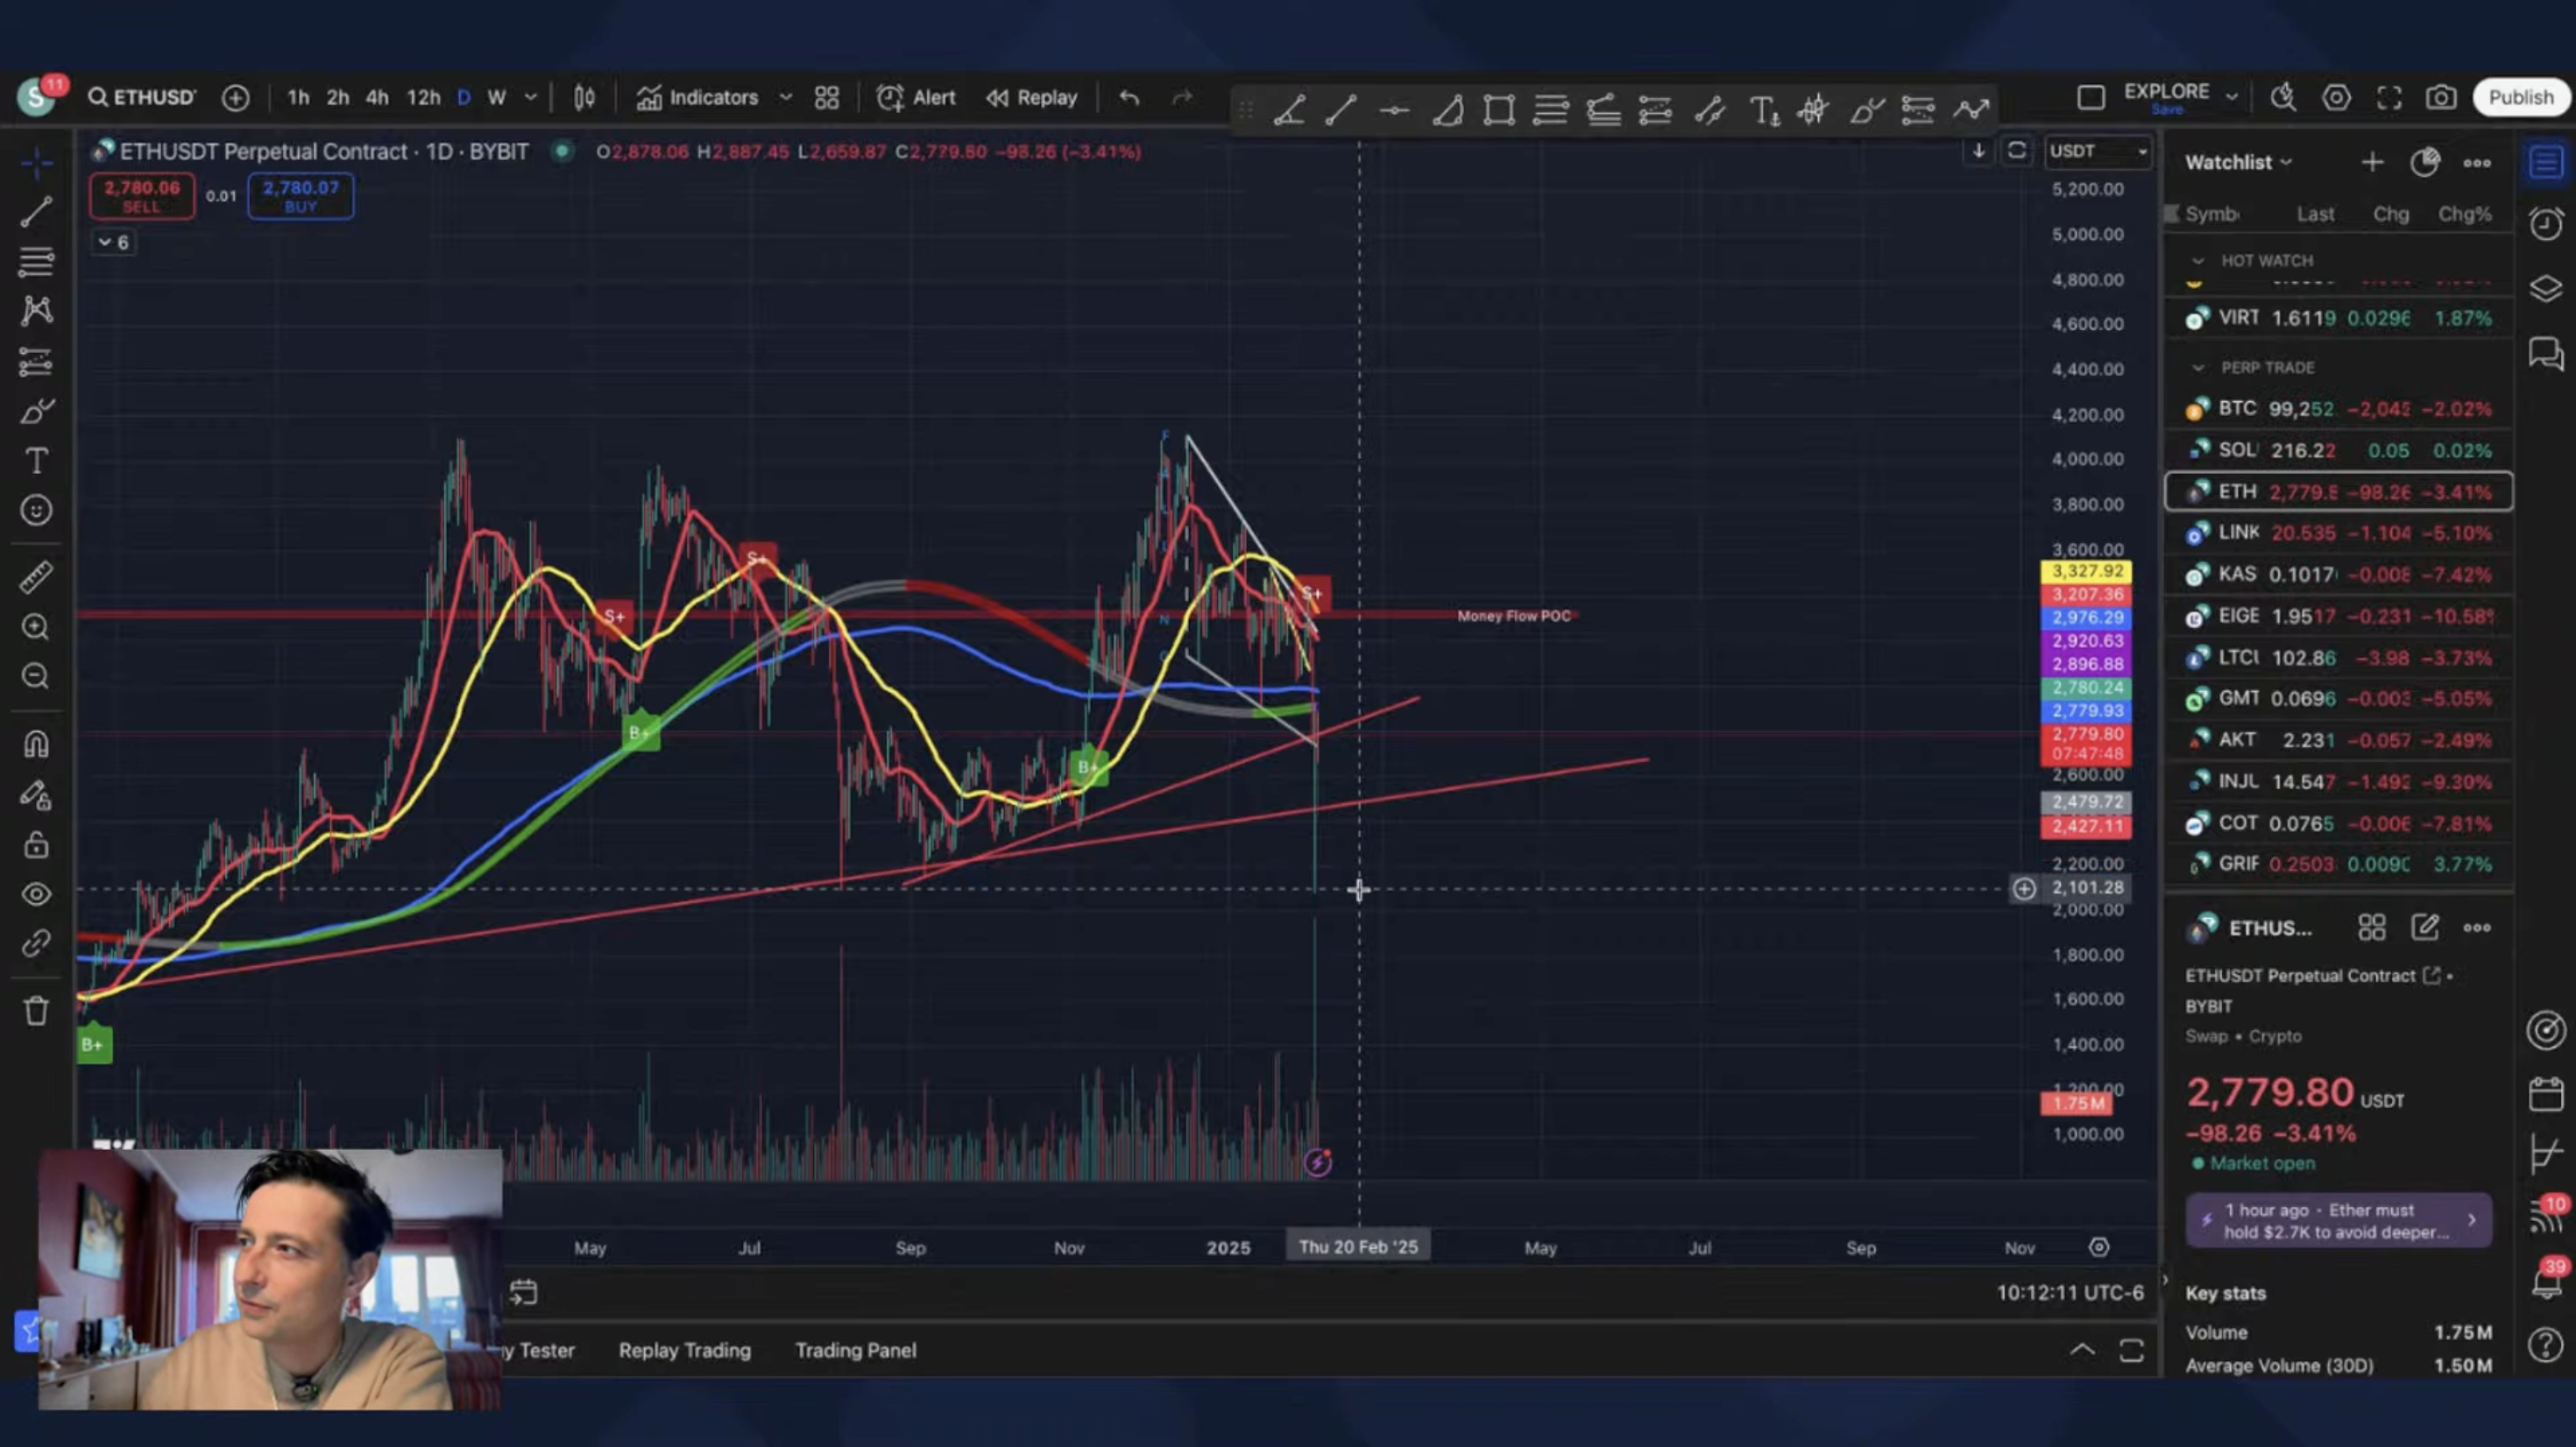Start bar Replay mode
2576x1447 pixels.
click(1032, 97)
